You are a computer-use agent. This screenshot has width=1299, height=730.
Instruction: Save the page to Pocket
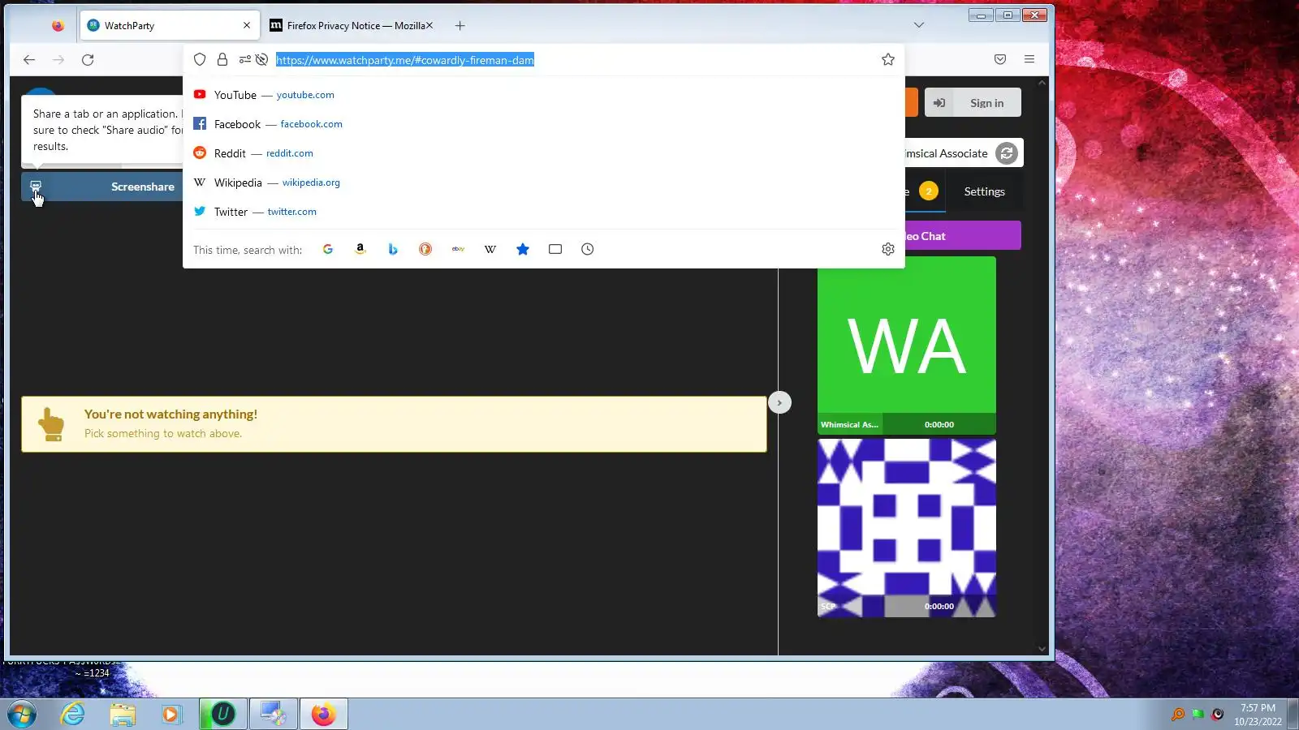(x=1000, y=59)
